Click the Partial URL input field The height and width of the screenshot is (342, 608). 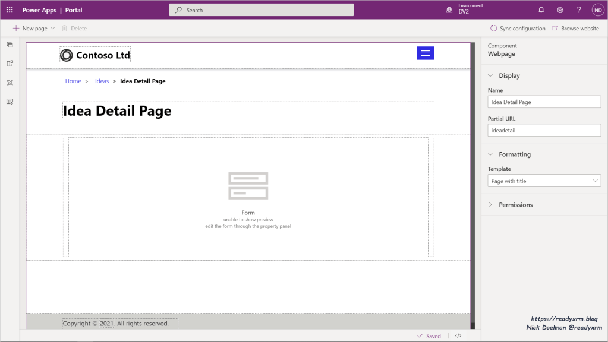(x=544, y=130)
